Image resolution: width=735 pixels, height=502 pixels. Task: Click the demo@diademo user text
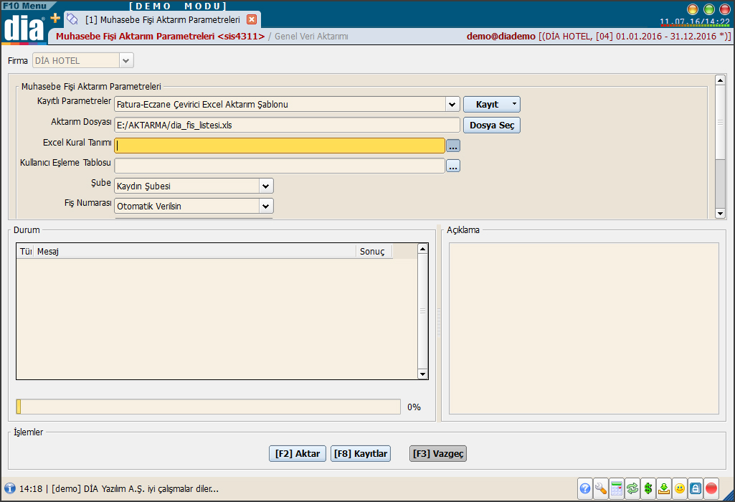(x=501, y=36)
